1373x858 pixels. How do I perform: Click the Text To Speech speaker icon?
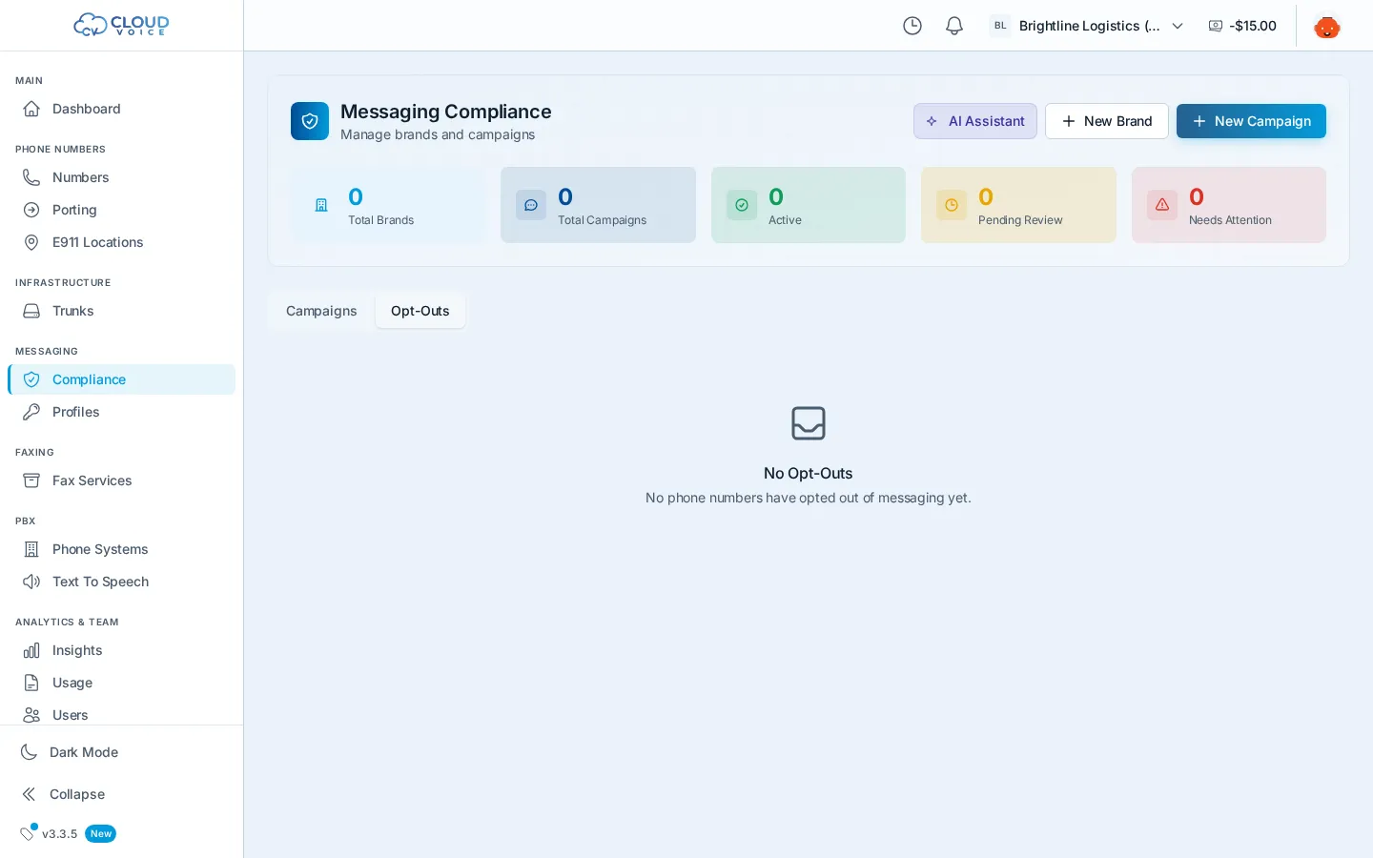pos(31,582)
